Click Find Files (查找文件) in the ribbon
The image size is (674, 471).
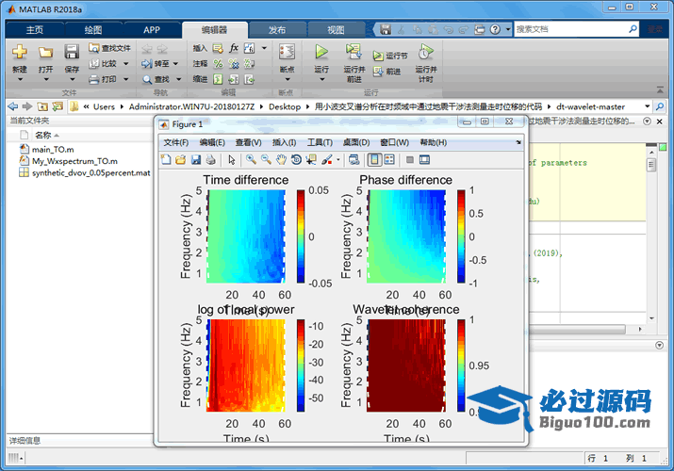pyautogui.click(x=109, y=48)
